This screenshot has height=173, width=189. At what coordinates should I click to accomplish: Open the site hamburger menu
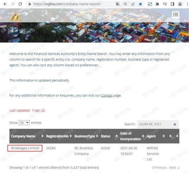[x=176, y=15]
